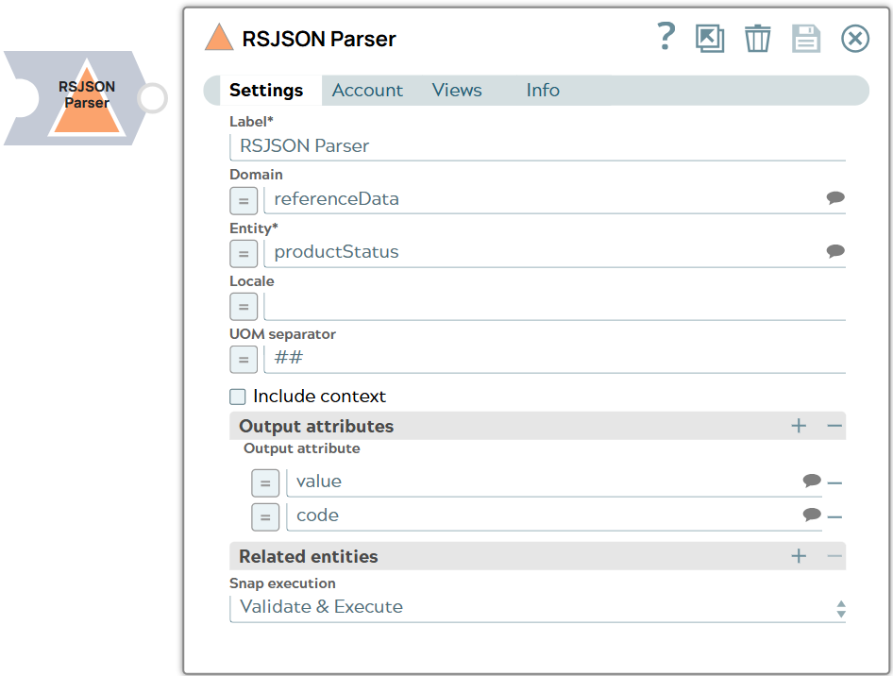Click the orange triangle snap icon on canvas

pyautogui.click(x=88, y=97)
